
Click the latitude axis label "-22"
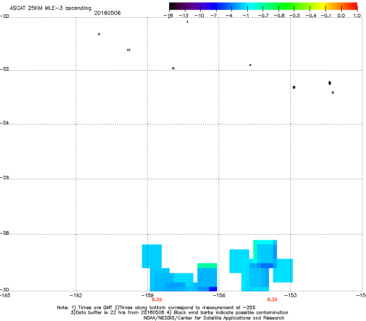coord(4,69)
